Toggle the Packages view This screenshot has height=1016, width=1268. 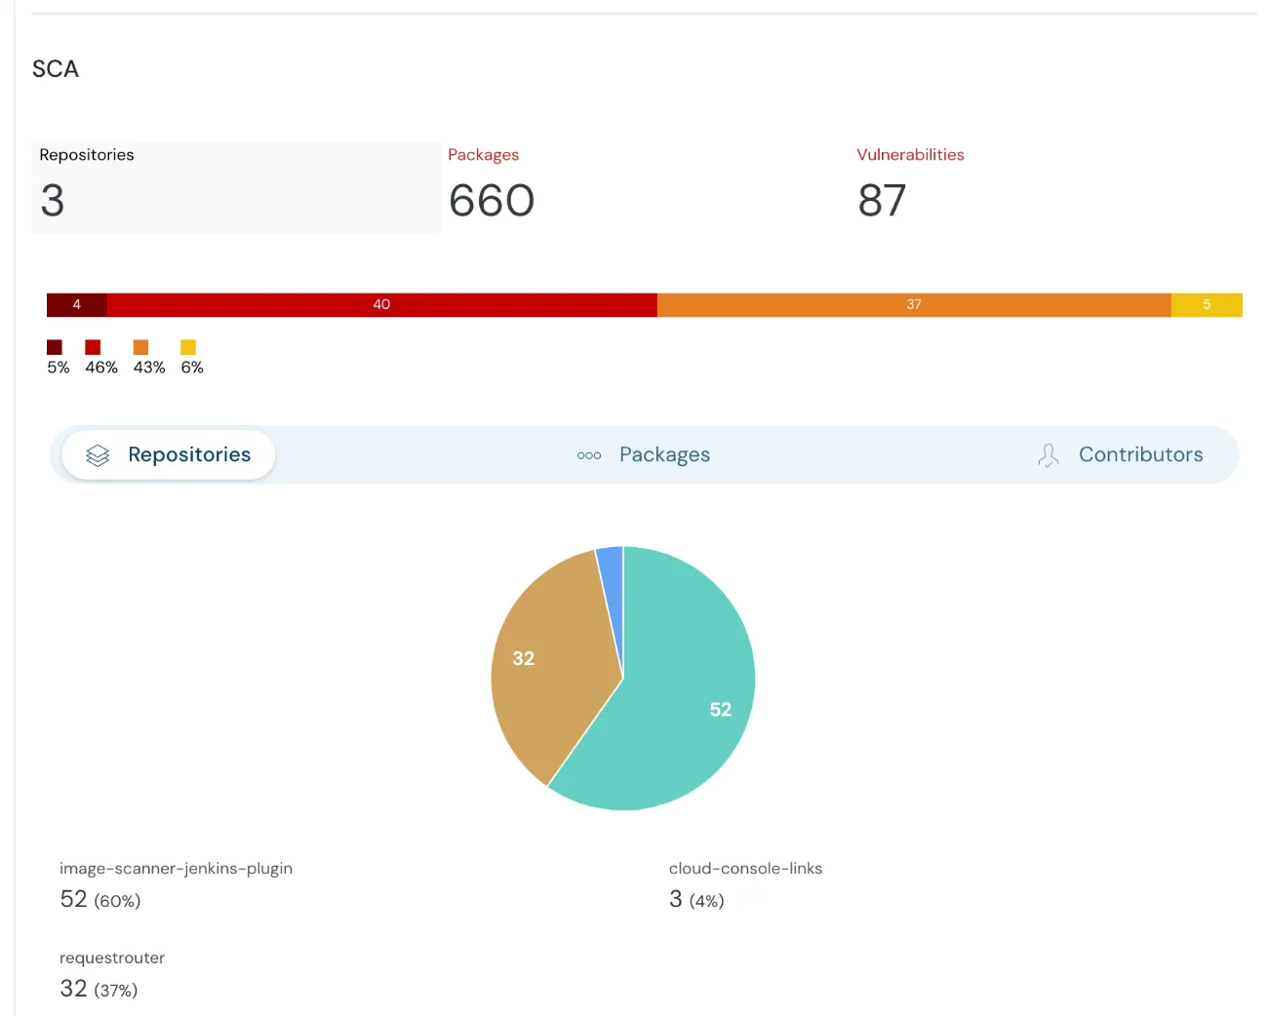[664, 454]
